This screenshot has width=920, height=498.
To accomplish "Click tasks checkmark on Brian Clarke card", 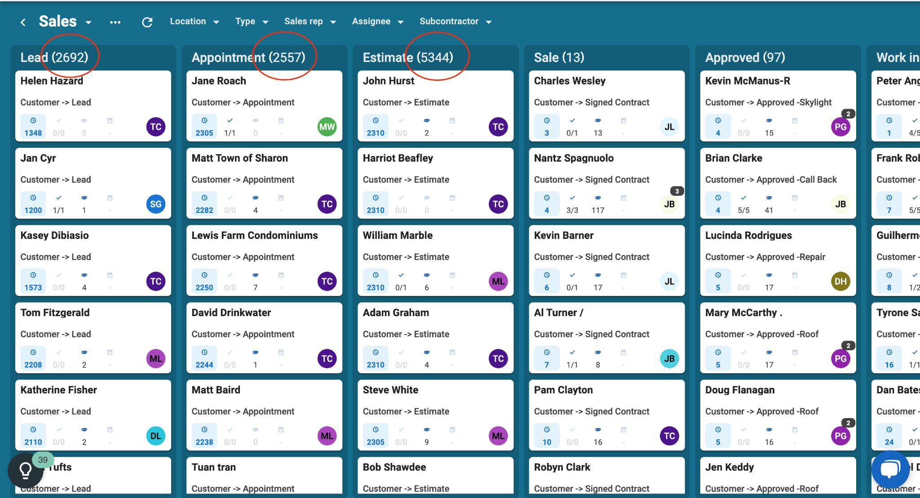I will [743, 198].
